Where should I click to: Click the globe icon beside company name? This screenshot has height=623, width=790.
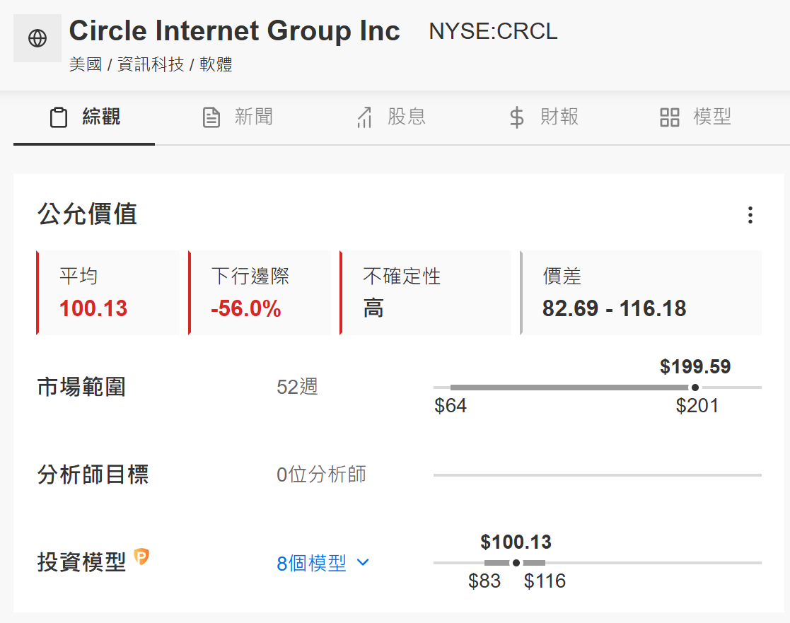[37, 38]
